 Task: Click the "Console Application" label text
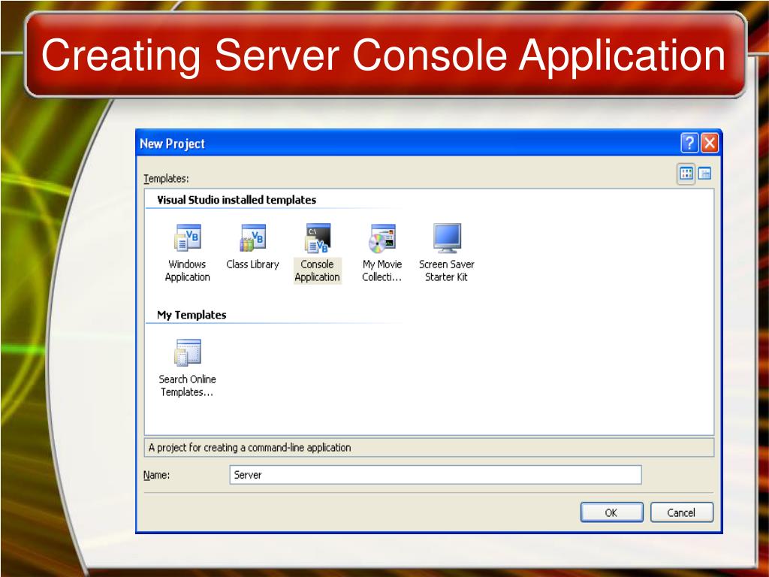click(x=318, y=270)
